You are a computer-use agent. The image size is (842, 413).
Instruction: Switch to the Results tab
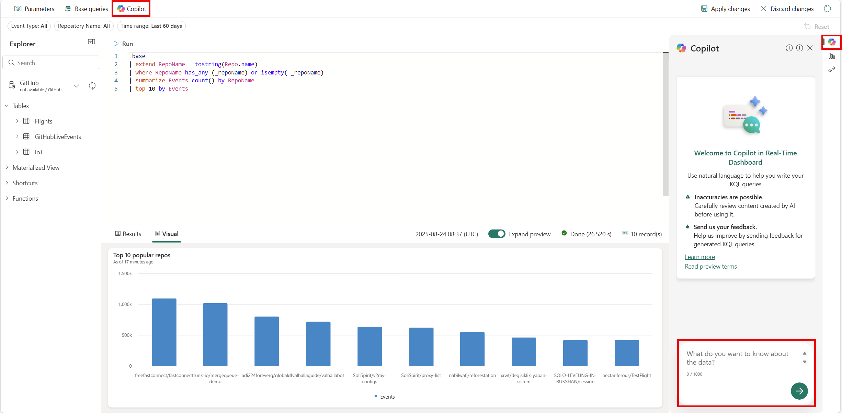[x=128, y=234]
